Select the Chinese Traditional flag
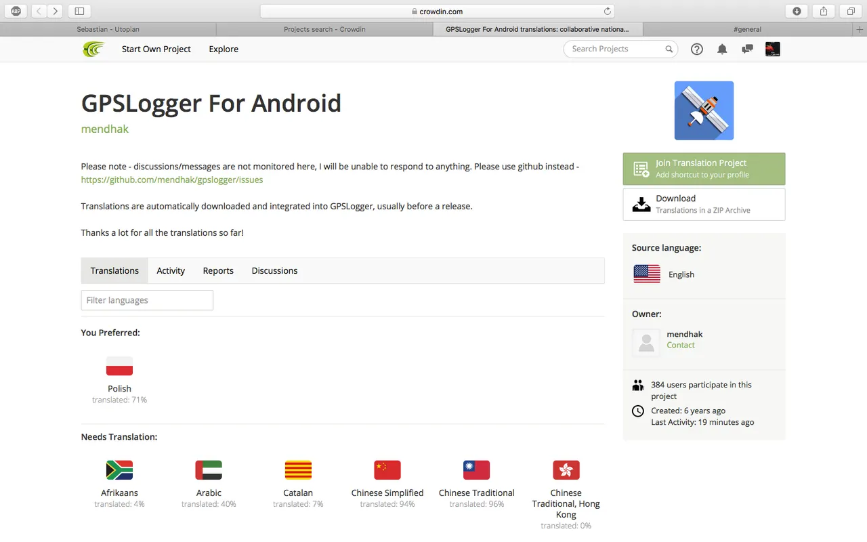This screenshot has width=867, height=542. (x=477, y=470)
